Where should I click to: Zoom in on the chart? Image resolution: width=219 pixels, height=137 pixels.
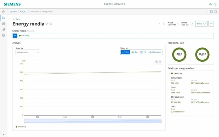point(156,62)
